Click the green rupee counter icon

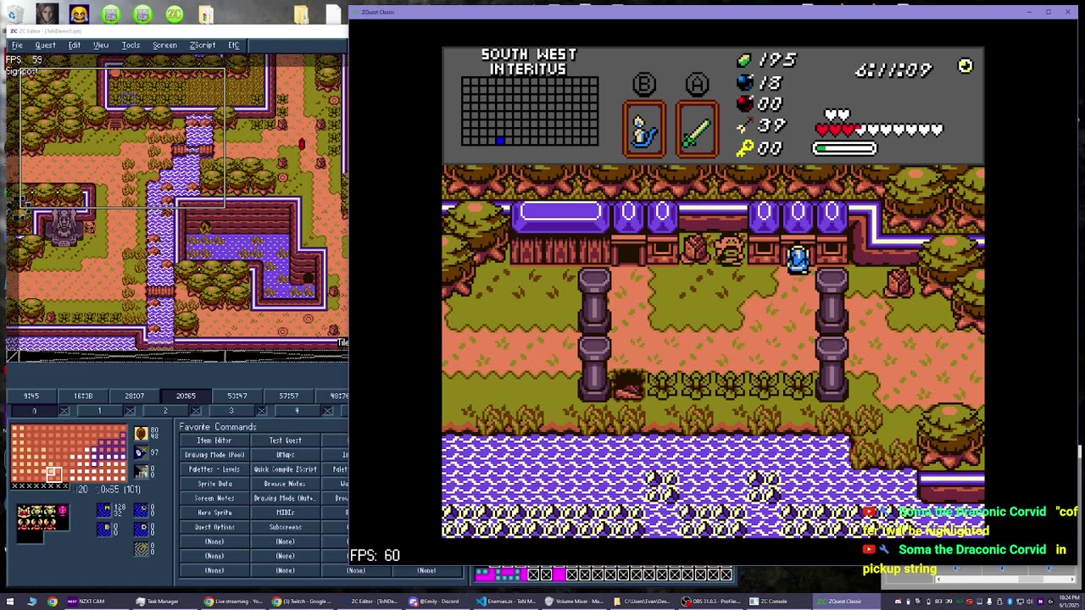coord(743,60)
